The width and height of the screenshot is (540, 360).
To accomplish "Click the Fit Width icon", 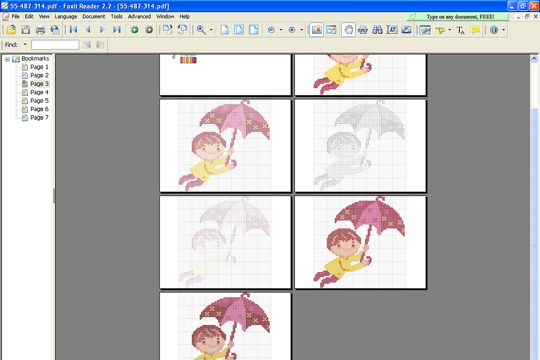I will [x=254, y=30].
